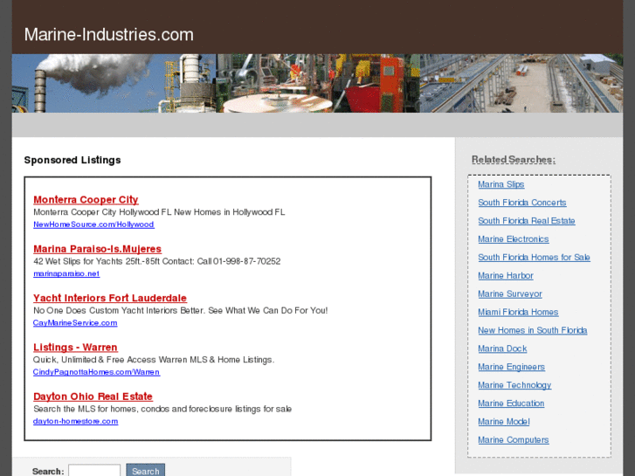
Task: Click Marine Computers related search
Action: (513, 439)
